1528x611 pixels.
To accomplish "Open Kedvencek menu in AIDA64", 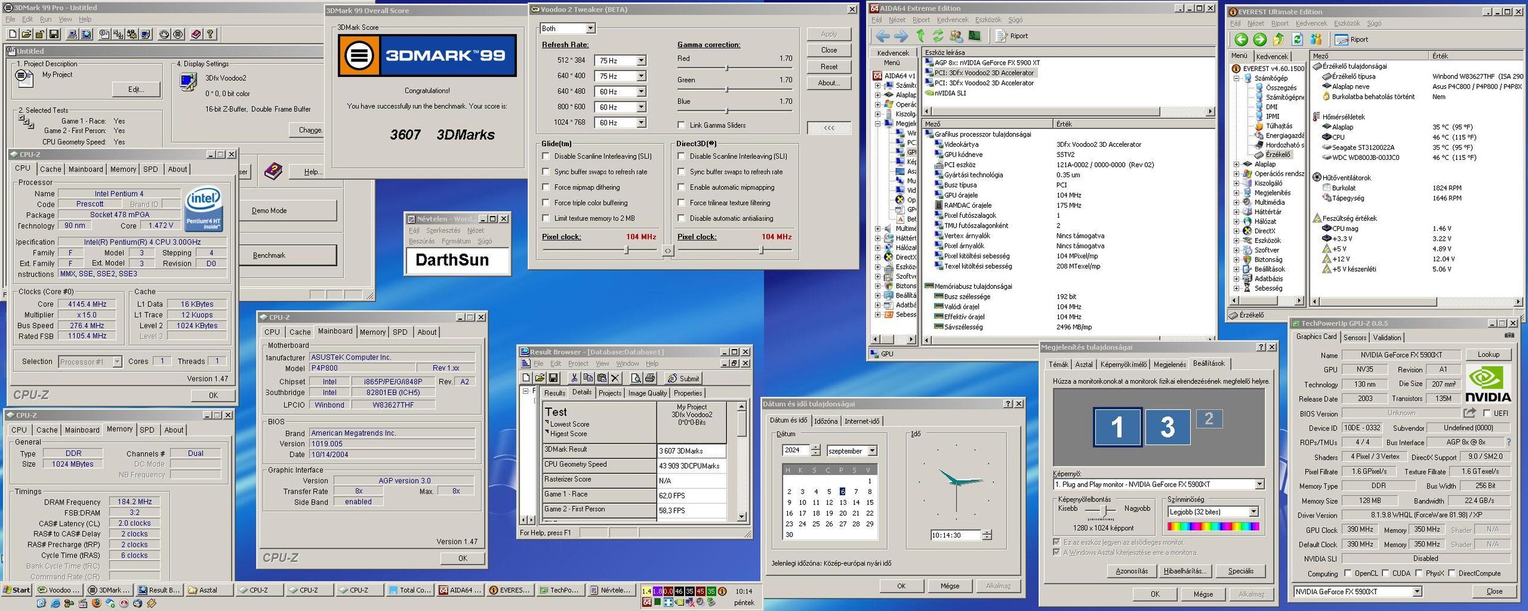I will tap(952, 20).
